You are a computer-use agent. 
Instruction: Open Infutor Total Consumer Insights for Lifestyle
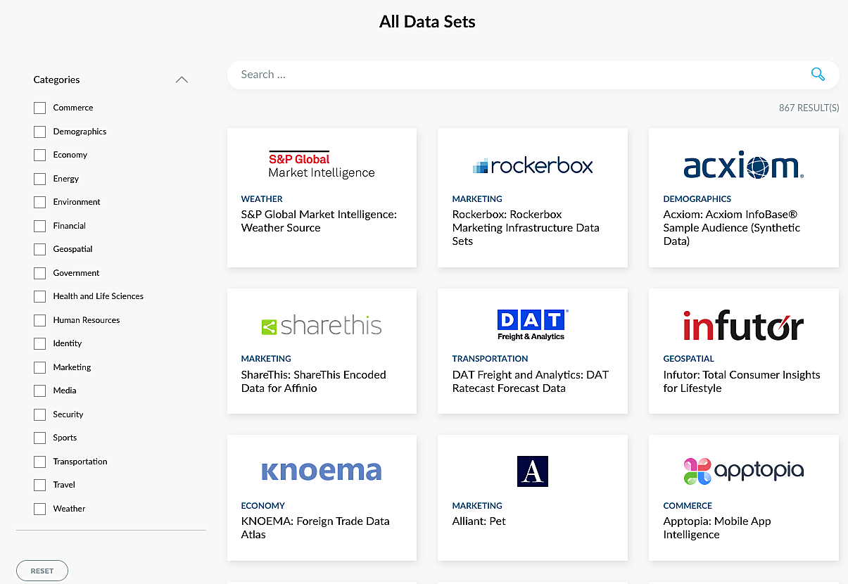(742, 381)
